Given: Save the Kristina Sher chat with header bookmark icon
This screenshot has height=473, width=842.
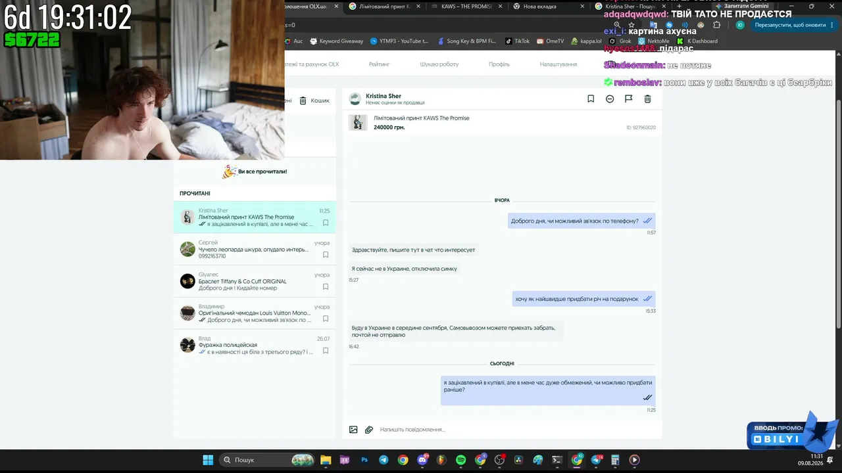Looking at the screenshot, I should [x=591, y=99].
